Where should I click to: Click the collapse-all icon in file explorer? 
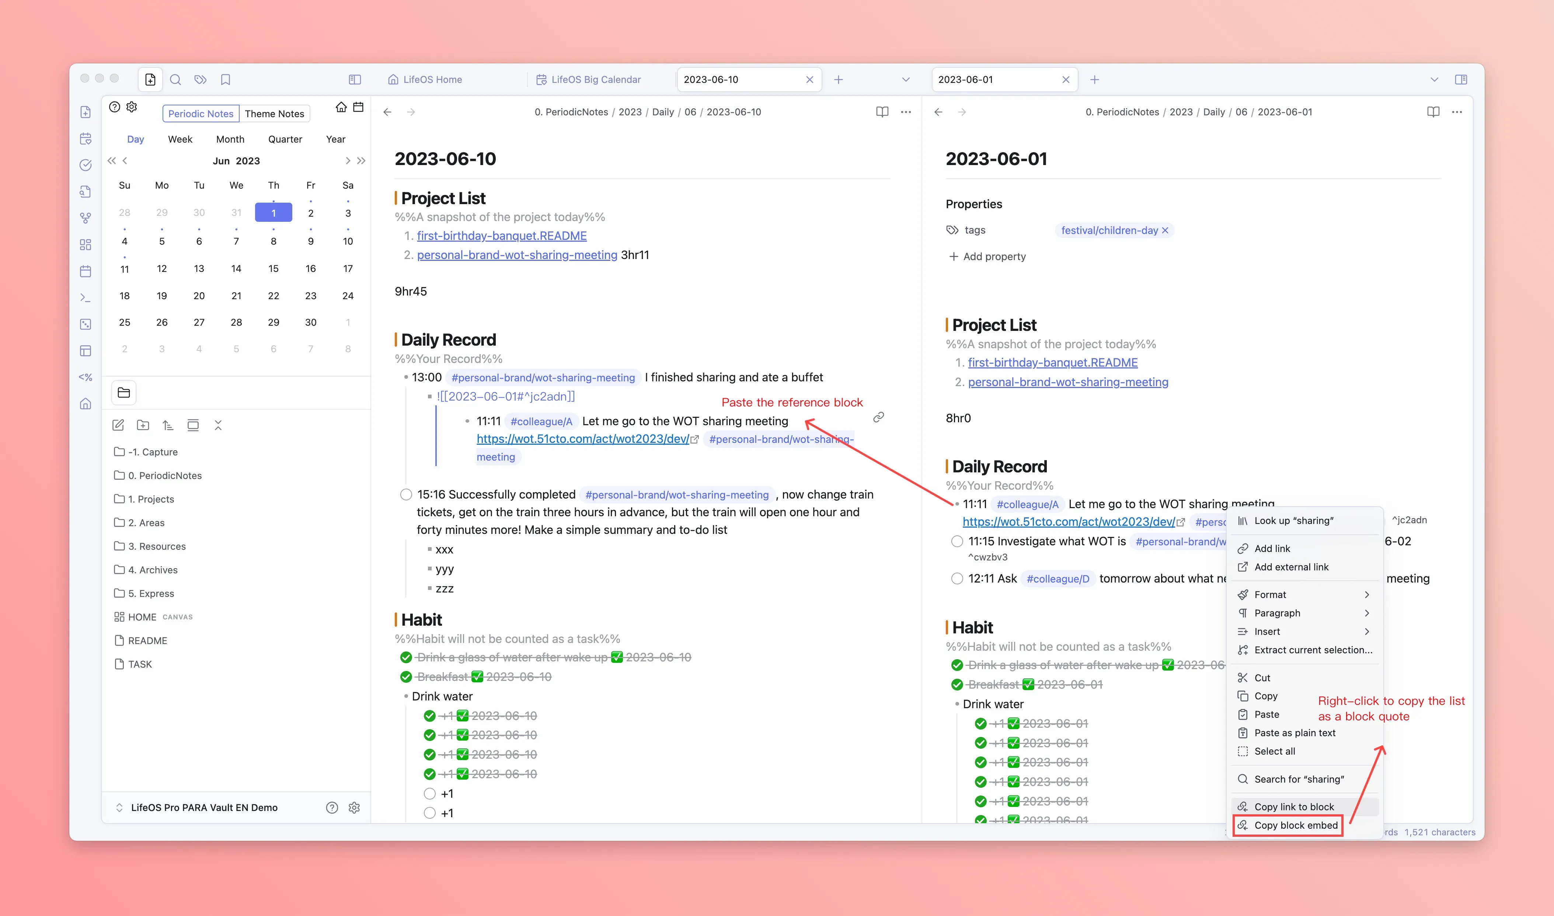click(x=218, y=425)
